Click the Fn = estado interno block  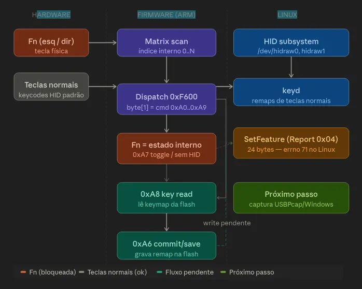coord(166,148)
